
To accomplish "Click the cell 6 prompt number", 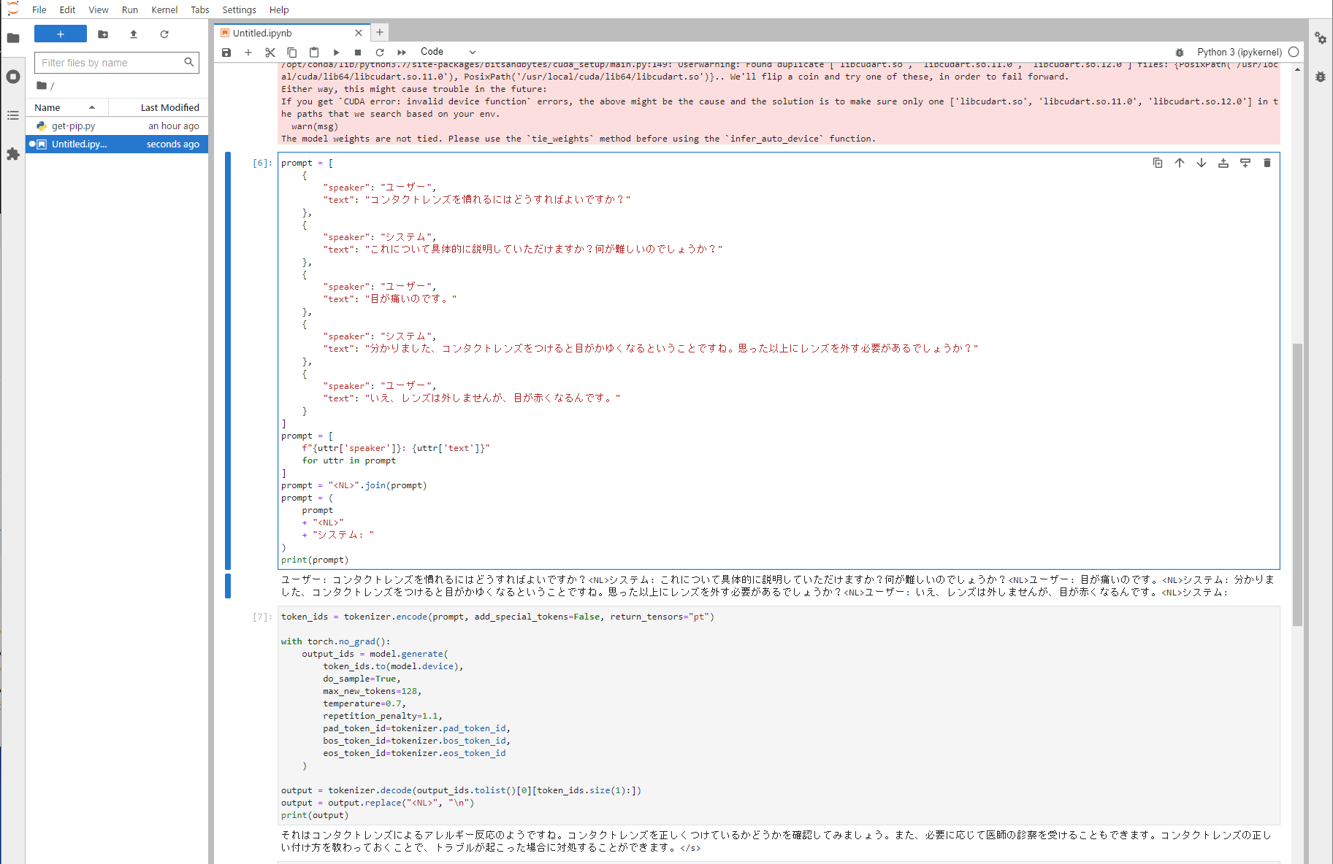I will point(262,163).
